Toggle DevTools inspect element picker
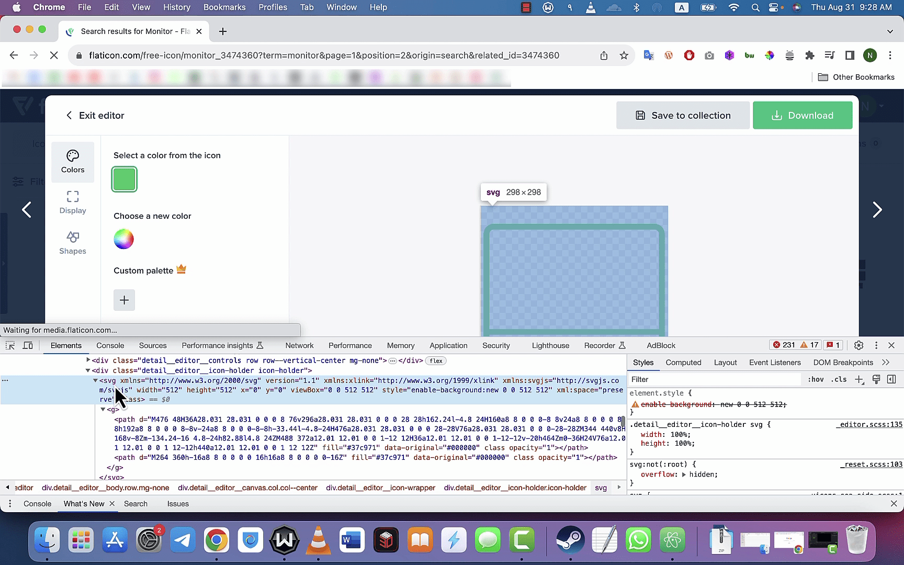The image size is (904, 565). point(10,345)
